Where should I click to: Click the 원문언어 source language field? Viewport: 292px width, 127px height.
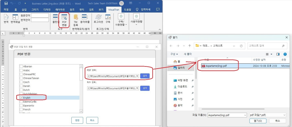[x=40, y=15]
